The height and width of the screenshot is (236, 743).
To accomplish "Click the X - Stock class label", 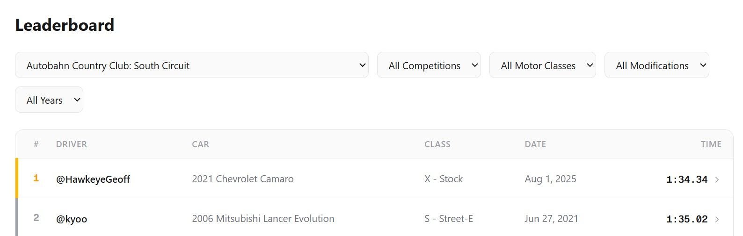I will (443, 179).
